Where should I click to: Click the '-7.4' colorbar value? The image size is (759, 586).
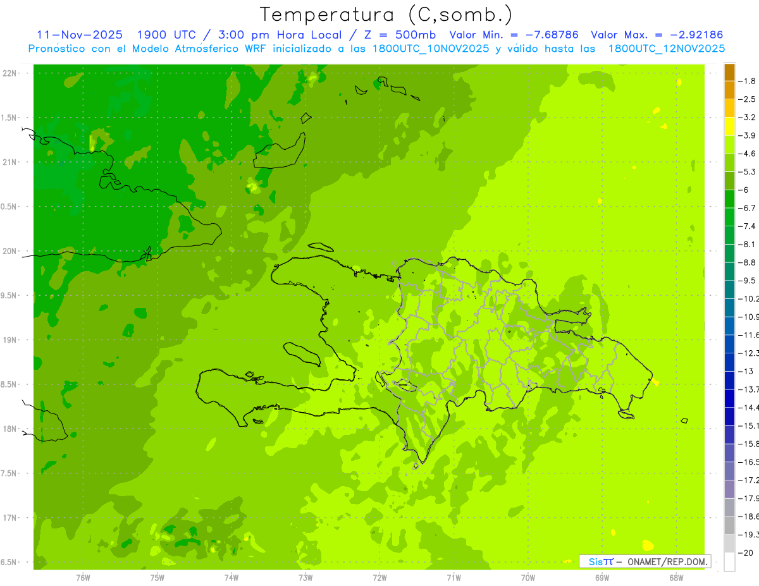click(747, 226)
